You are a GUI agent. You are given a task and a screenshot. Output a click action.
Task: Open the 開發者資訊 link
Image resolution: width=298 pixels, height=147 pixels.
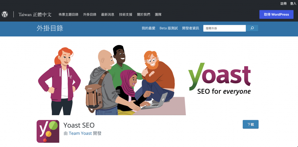(x=191, y=28)
